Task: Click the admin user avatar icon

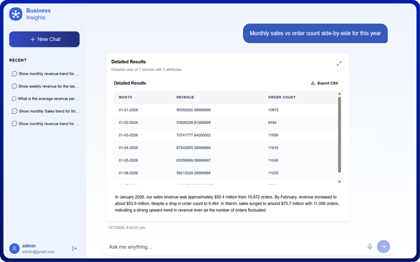Action: pyautogui.click(x=14, y=248)
